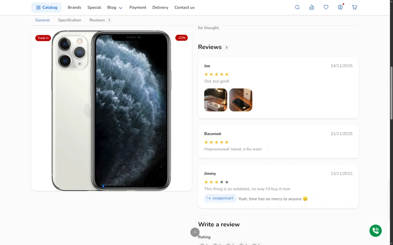393x245 pixels.
Task: Click the main iPhone product image
Action: coord(111,111)
